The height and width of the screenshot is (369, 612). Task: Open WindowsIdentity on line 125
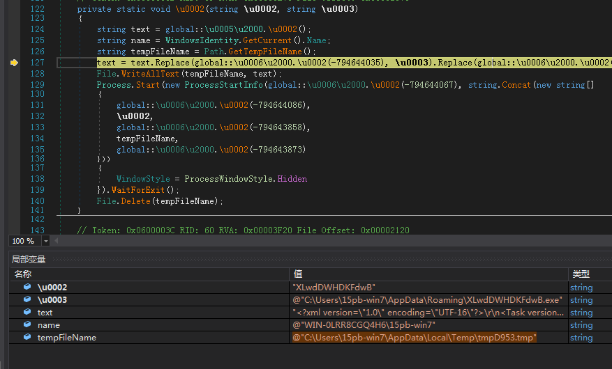click(202, 40)
